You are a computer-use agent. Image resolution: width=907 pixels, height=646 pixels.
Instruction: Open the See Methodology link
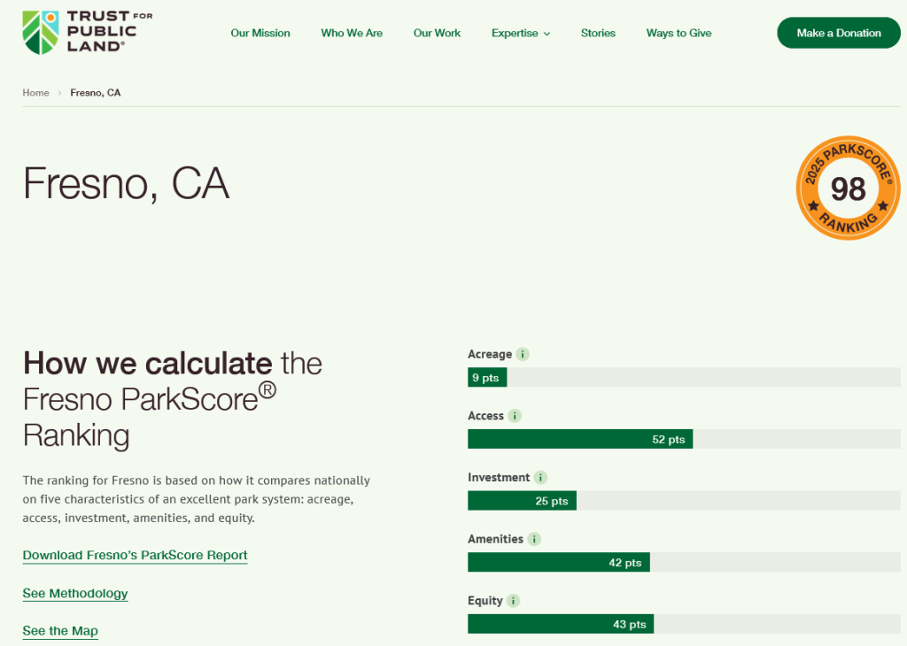tap(75, 594)
